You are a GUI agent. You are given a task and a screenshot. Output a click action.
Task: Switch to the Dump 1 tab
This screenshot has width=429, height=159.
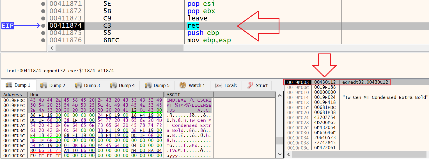point(19,85)
